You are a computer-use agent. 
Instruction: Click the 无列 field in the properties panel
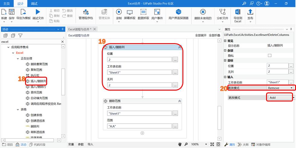(278, 72)
